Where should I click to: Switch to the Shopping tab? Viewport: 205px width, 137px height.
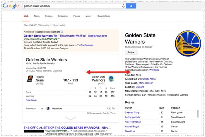[63, 16]
